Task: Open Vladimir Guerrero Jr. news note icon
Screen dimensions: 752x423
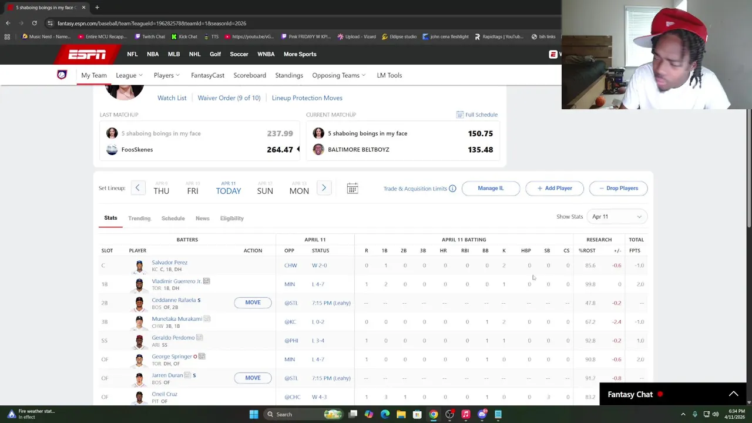Action: [x=206, y=281]
